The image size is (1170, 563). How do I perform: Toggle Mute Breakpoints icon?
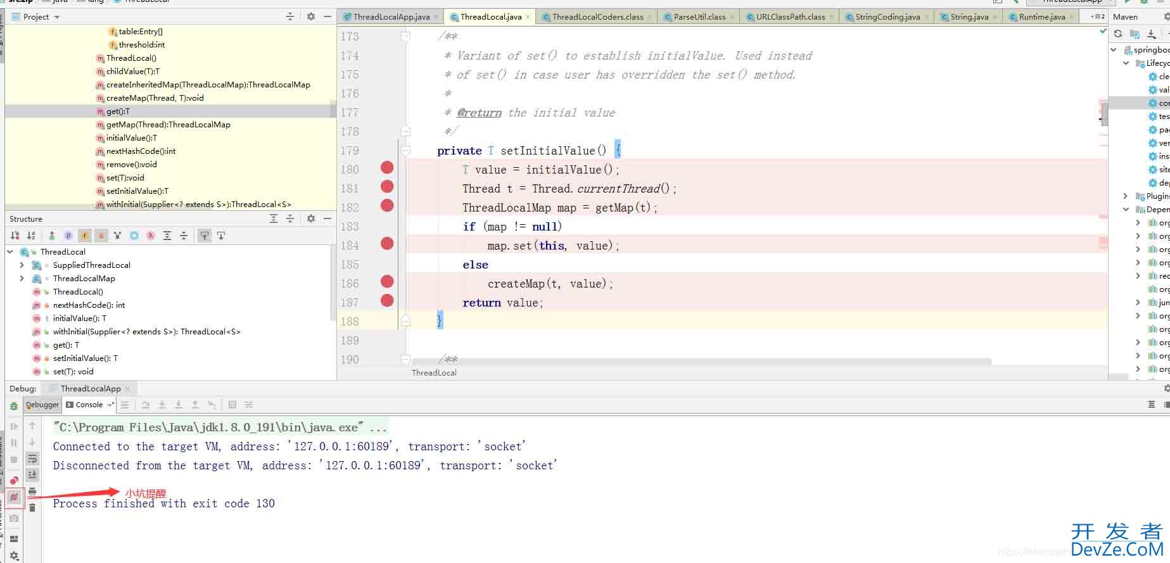pyautogui.click(x=14, y=497)
